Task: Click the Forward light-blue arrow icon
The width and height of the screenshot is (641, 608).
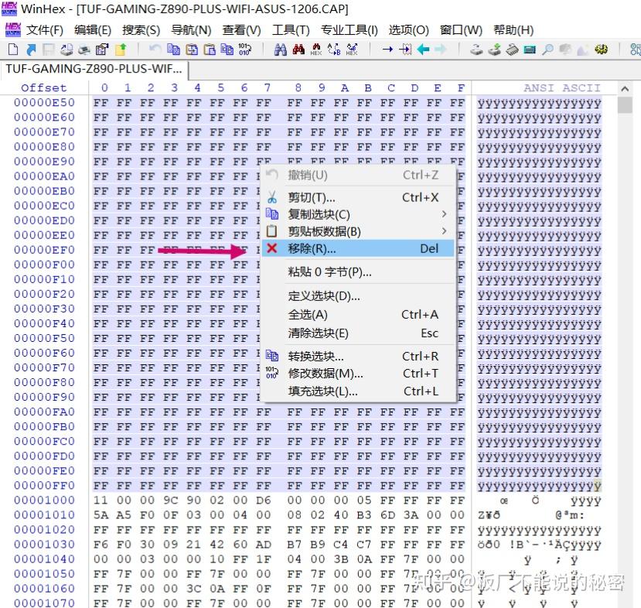Action: [440, 50]
